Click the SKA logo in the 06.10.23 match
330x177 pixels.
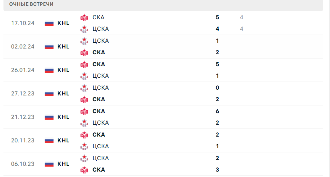click(84, 170)
